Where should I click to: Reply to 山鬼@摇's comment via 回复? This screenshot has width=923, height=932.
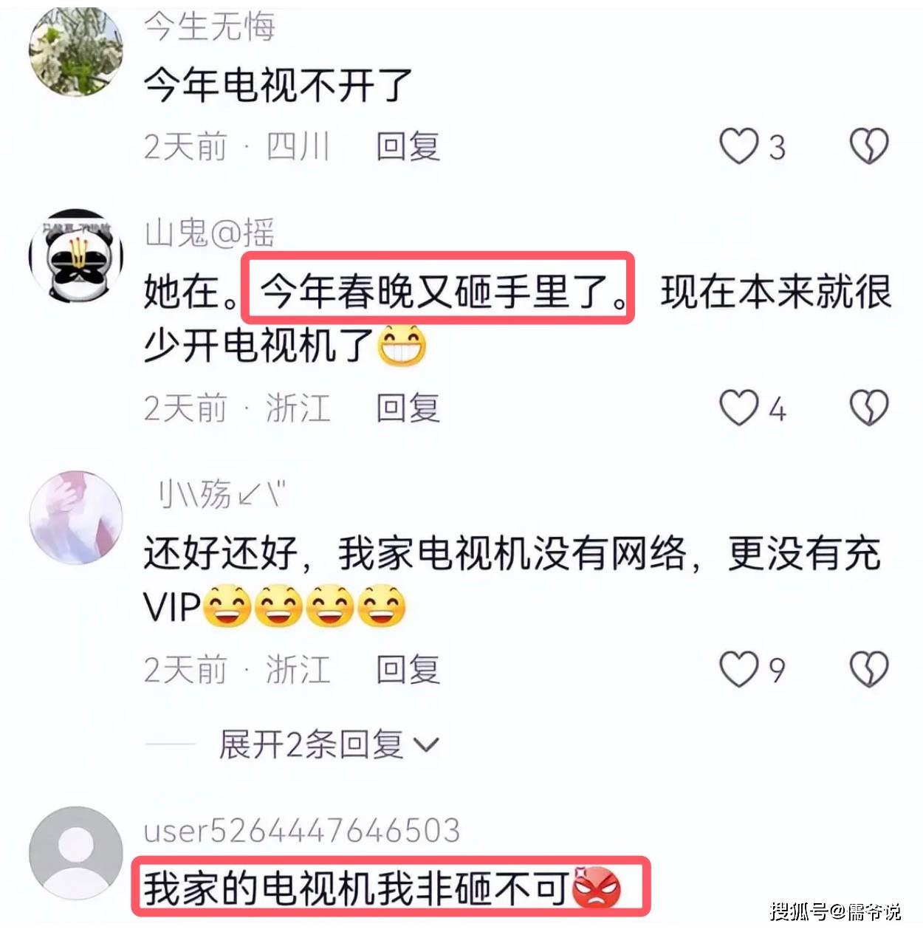tap(408, 408)
